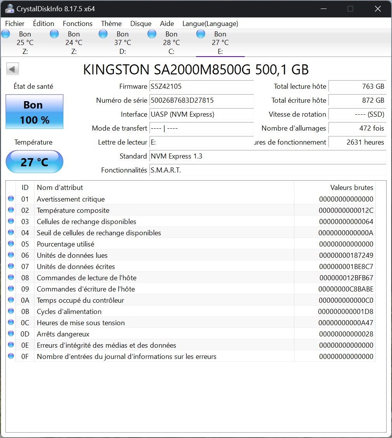
Task: Open the Édition menu
Action: pos(43,24)
